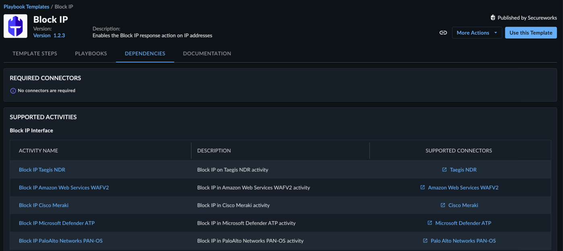
Task: Open external link icon for Amazon WAFV2
Action: coord(423,188)
